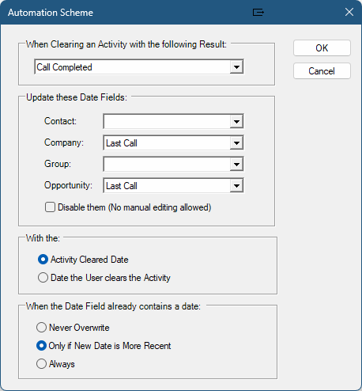Open the Group date field dropdown
This screenshot has height=391, width=362.
[x=236, y=165]
